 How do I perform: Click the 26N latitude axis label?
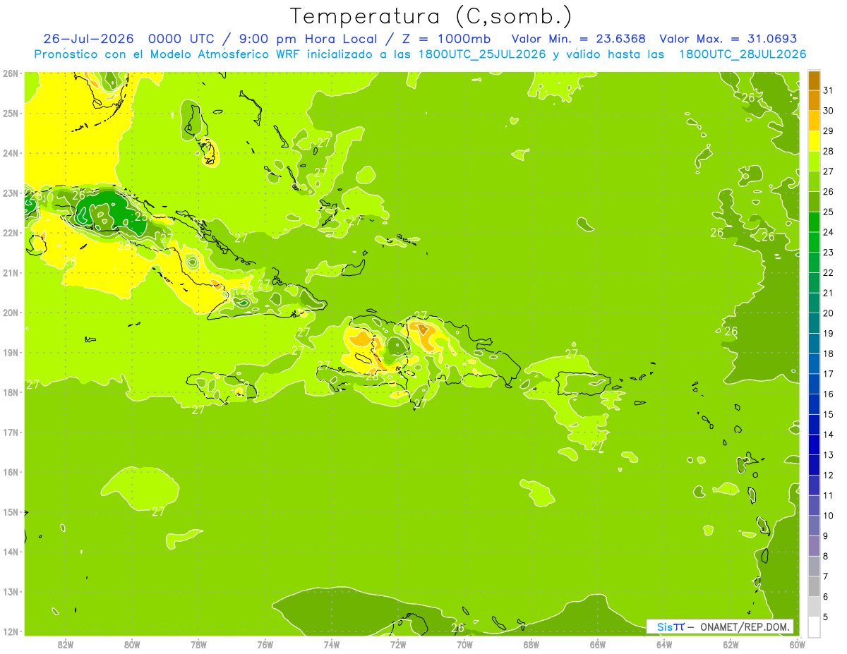(x=10, y=73)
